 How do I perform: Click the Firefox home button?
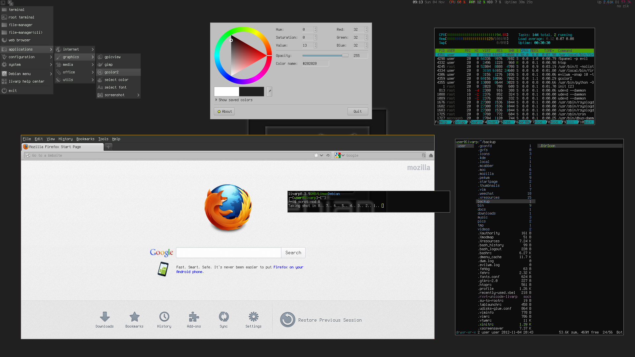pos(431,155)
